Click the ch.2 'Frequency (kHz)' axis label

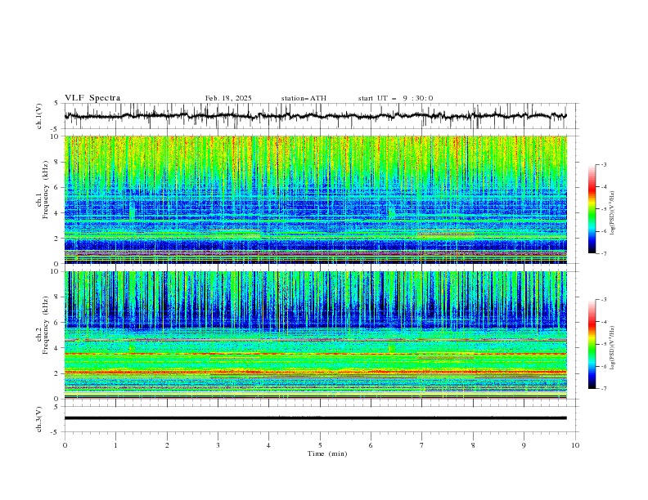(x=47, y=324)
